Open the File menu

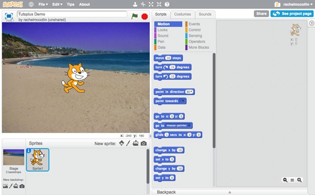tap(43, 4)
